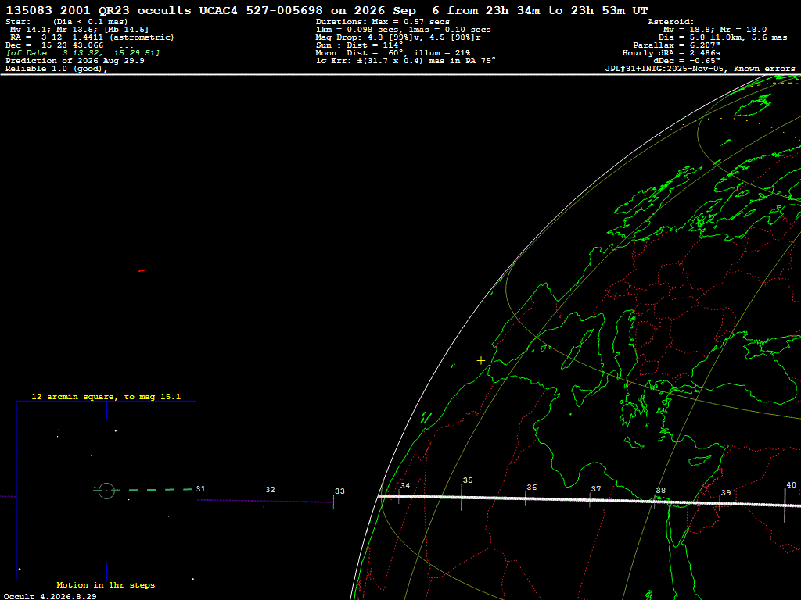Click the red dash mark in black sky
The width and height of the screenshot is (801, 600).
click(x=142, y=270)
